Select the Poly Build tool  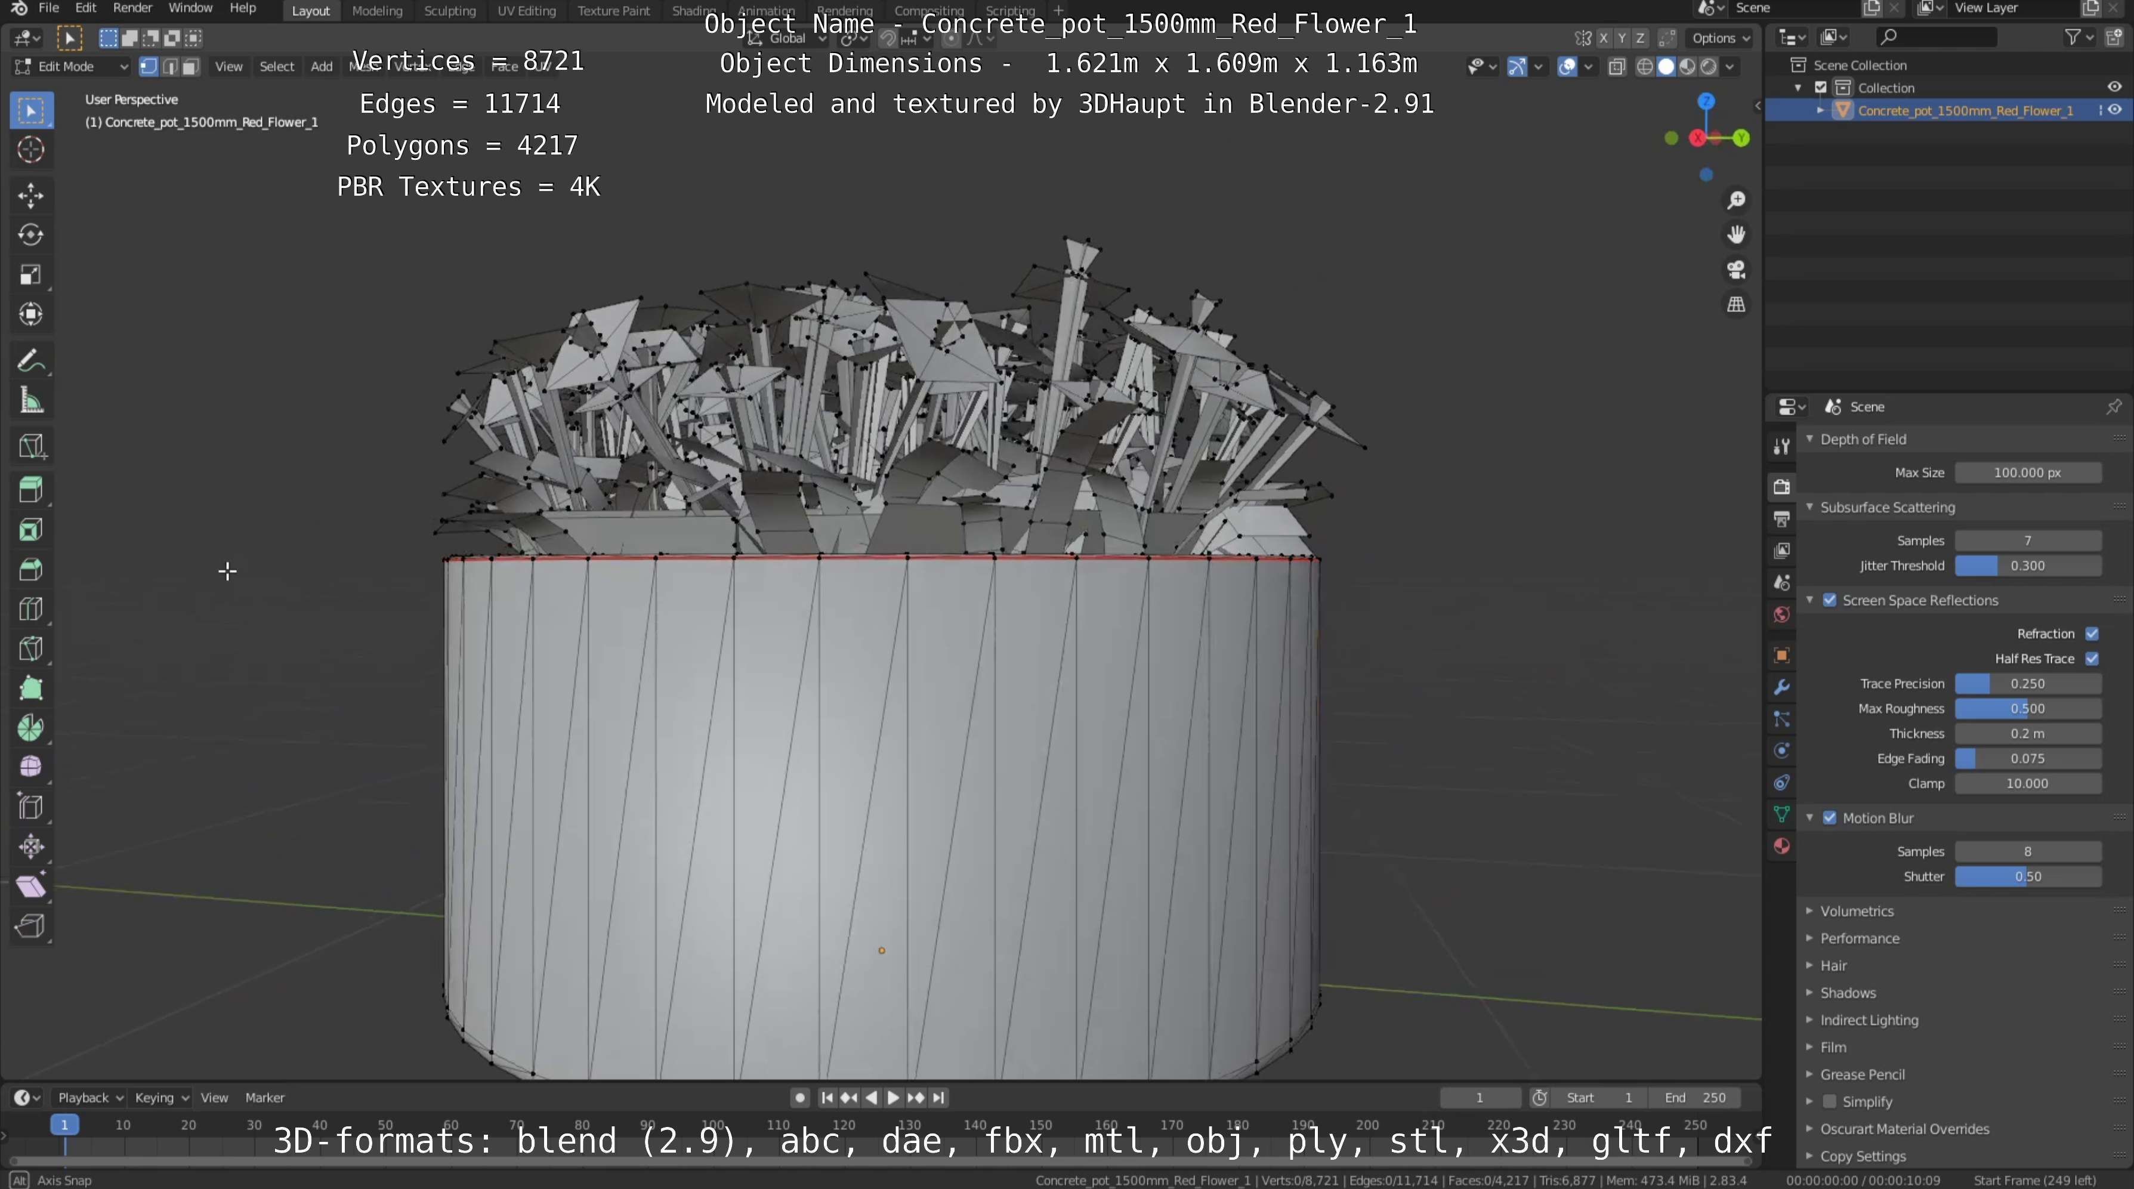[32, 688]
